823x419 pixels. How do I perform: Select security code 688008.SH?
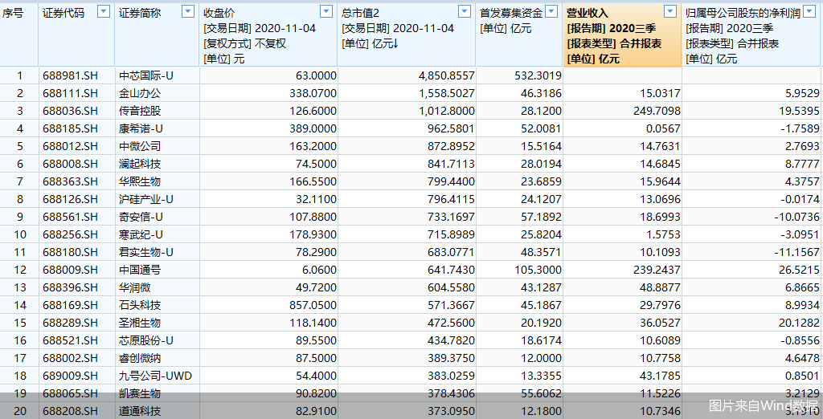click(71, 164)
